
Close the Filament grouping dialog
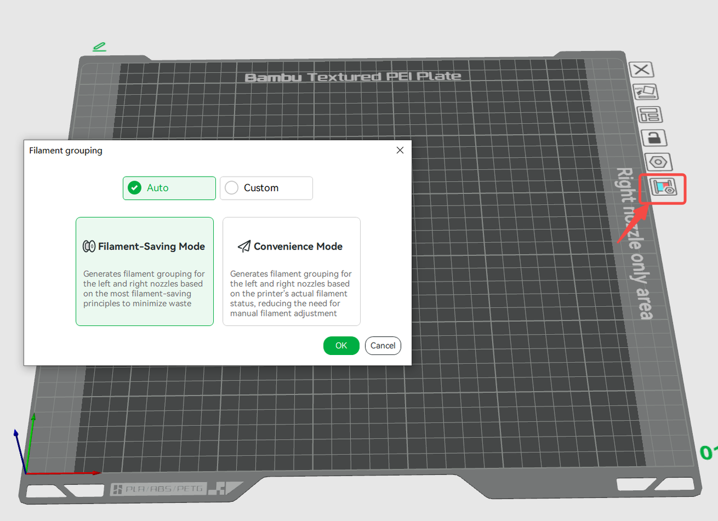click(x=400, y=150)
